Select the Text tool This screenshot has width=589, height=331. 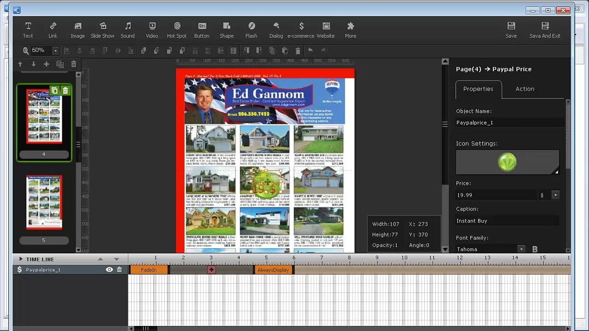pos(28,30)
